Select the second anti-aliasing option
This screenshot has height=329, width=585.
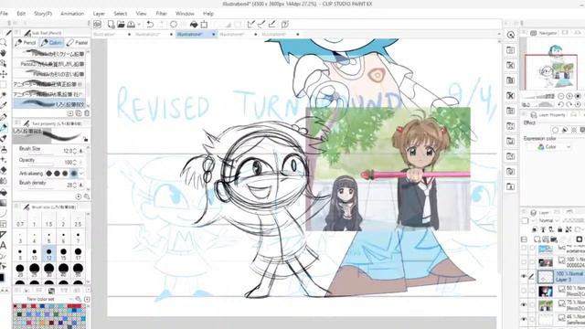[x=57, y=173]
